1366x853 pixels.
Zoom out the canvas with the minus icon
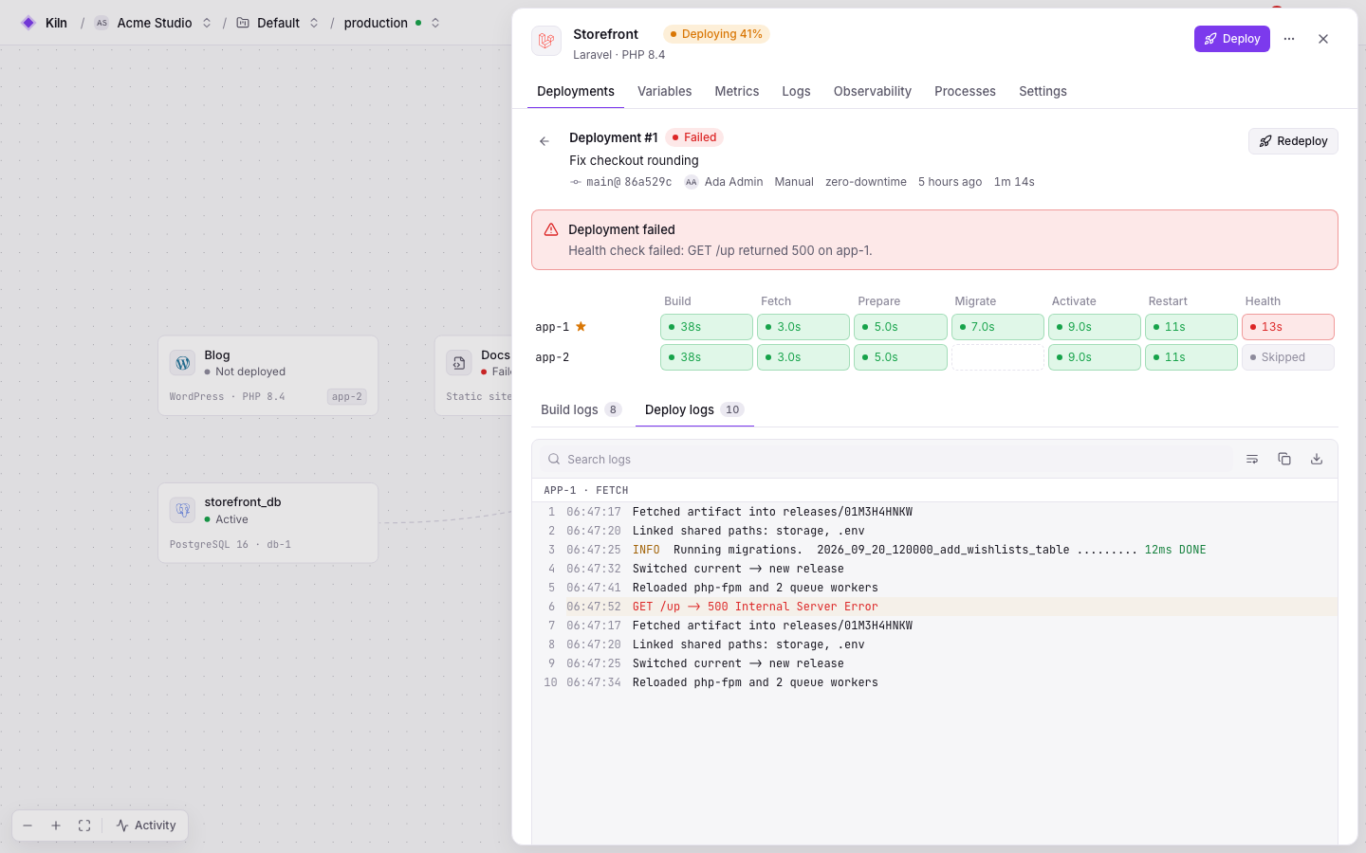(x=28, y=826)
